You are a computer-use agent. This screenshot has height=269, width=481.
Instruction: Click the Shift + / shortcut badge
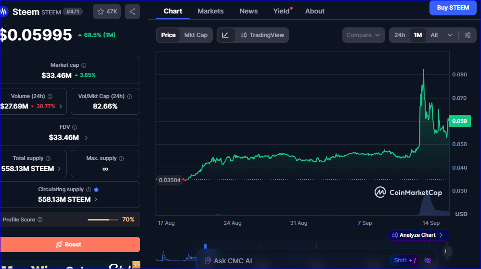(x=404, y=260)
